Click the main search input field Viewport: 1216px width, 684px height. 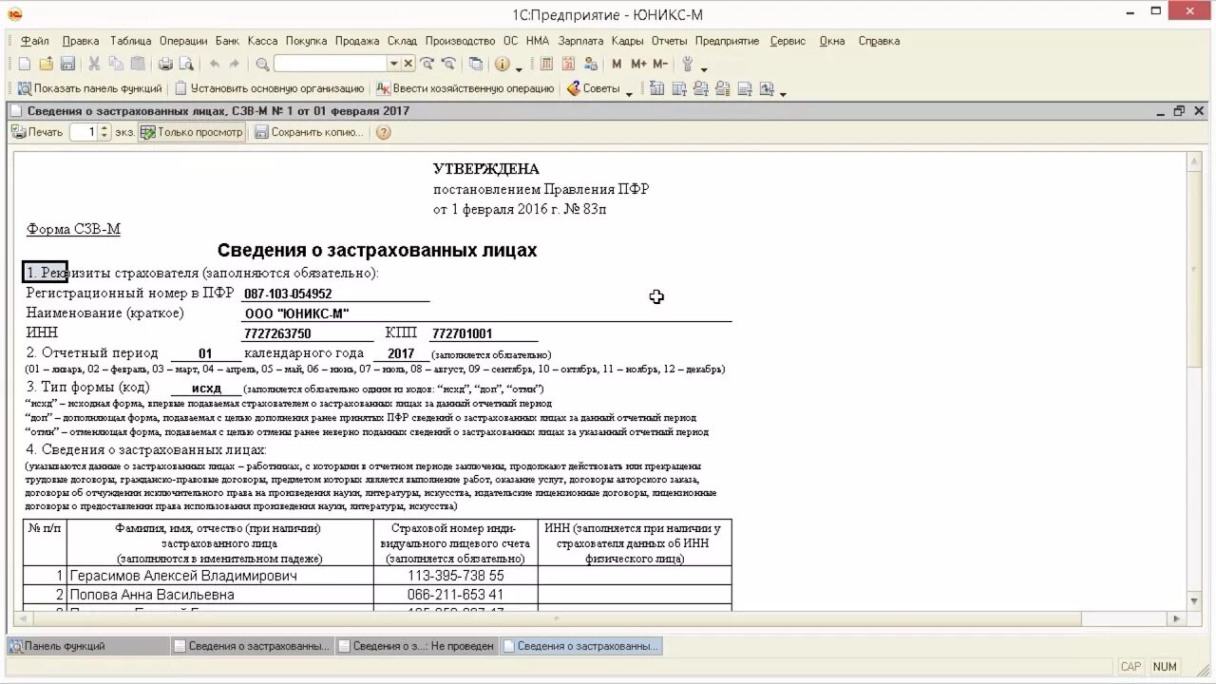click(x=331, y=64)
